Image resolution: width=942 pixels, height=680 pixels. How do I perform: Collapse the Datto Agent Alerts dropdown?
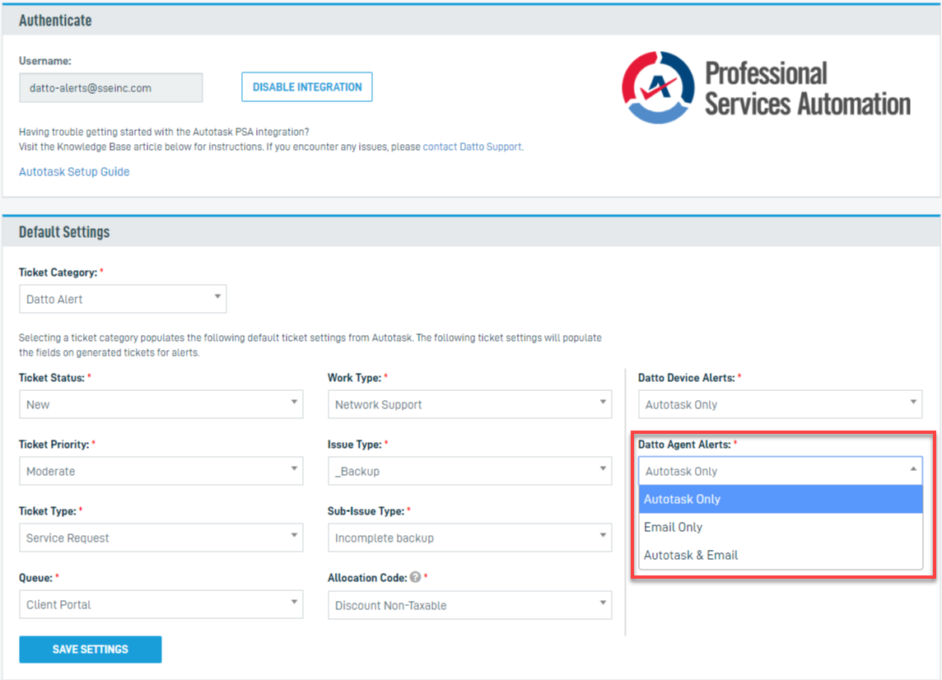point(780,471)
